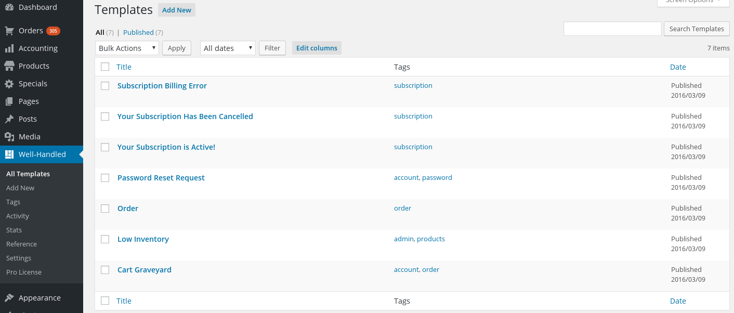Click the Pages icon in sidebar
734x313 pixels.
point(9,101)
